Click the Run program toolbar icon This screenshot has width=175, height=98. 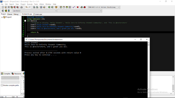tap(64, 7)
